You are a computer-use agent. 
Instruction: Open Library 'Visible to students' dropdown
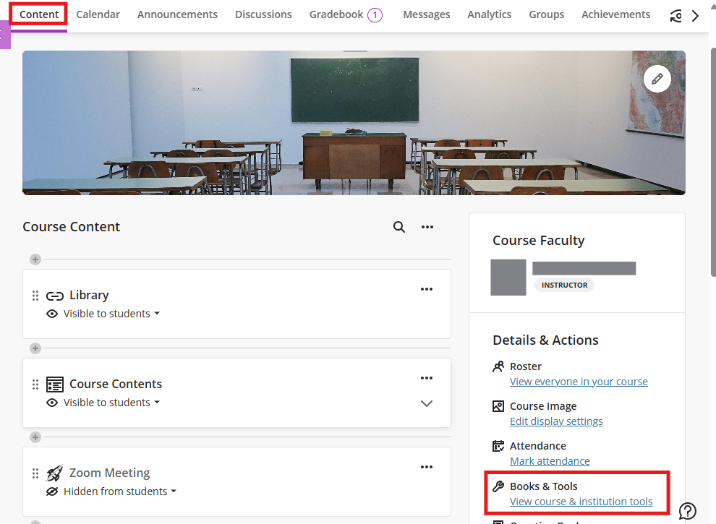pyautogui.click(x=111, y=314)
